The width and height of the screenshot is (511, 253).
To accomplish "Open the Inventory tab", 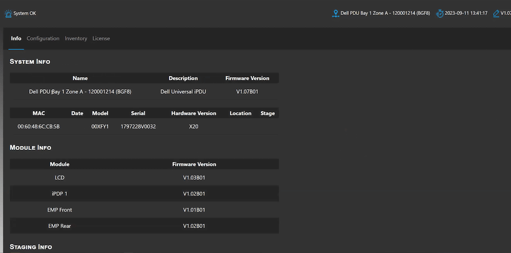I will 76,38.
